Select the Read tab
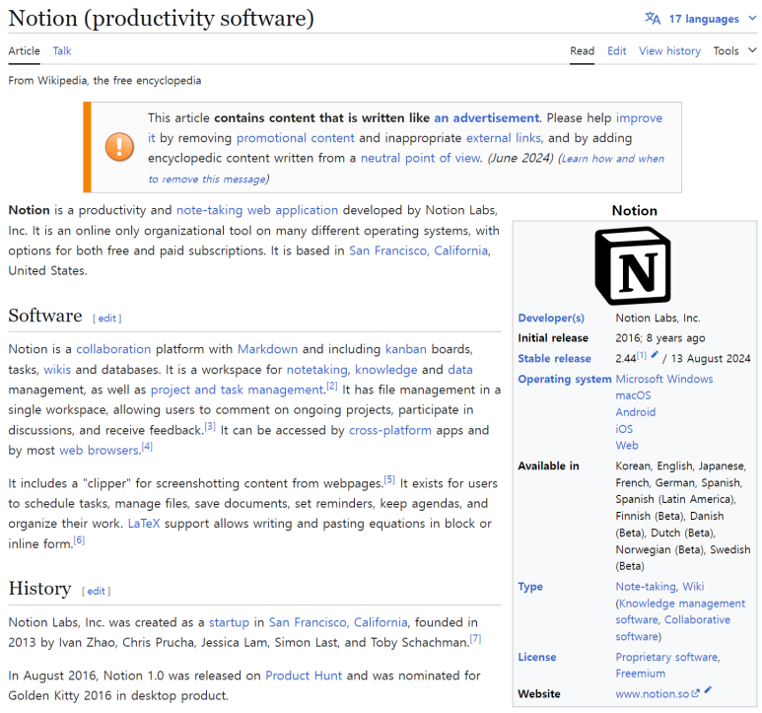The height and width of the screenshot is (713, 762). (x=582, y=51)
